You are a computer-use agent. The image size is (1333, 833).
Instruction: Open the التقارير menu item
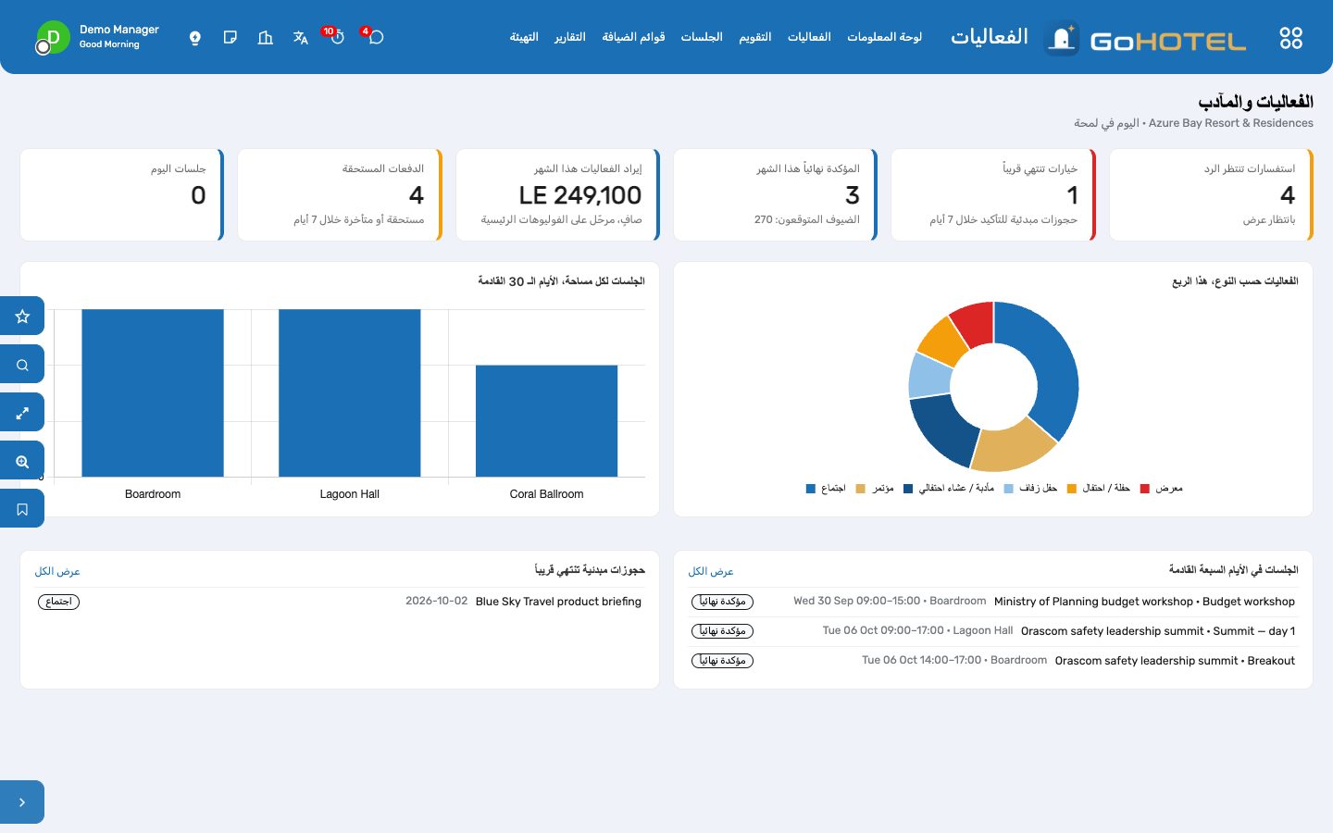[x=570, y=37]
